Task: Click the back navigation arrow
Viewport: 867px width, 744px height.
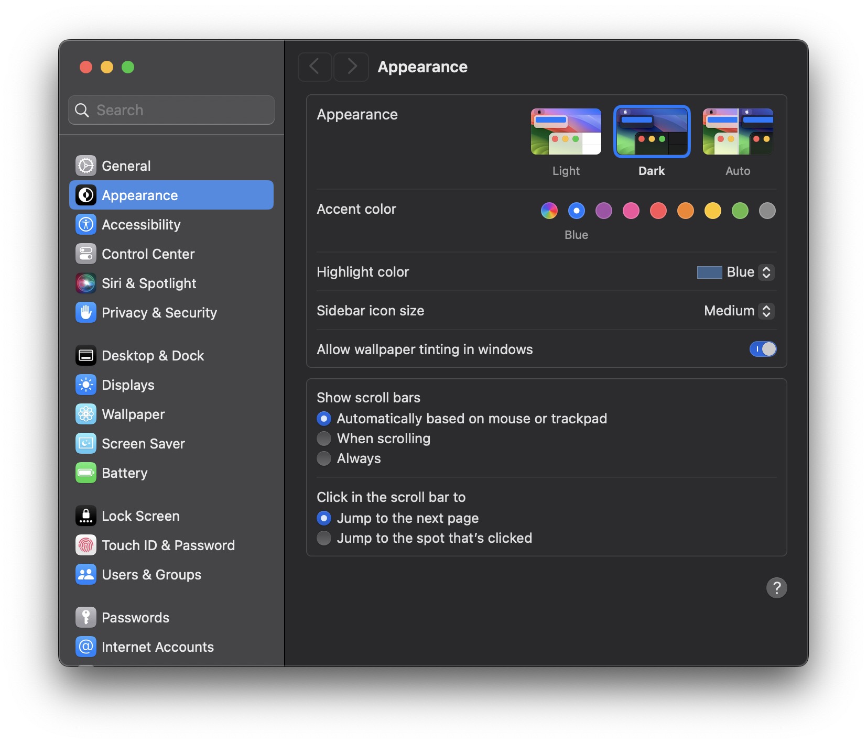Action: pos(315,67)
